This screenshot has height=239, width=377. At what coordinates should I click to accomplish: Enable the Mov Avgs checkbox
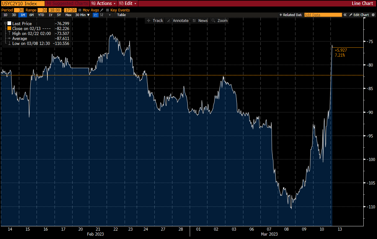(80, 10)
